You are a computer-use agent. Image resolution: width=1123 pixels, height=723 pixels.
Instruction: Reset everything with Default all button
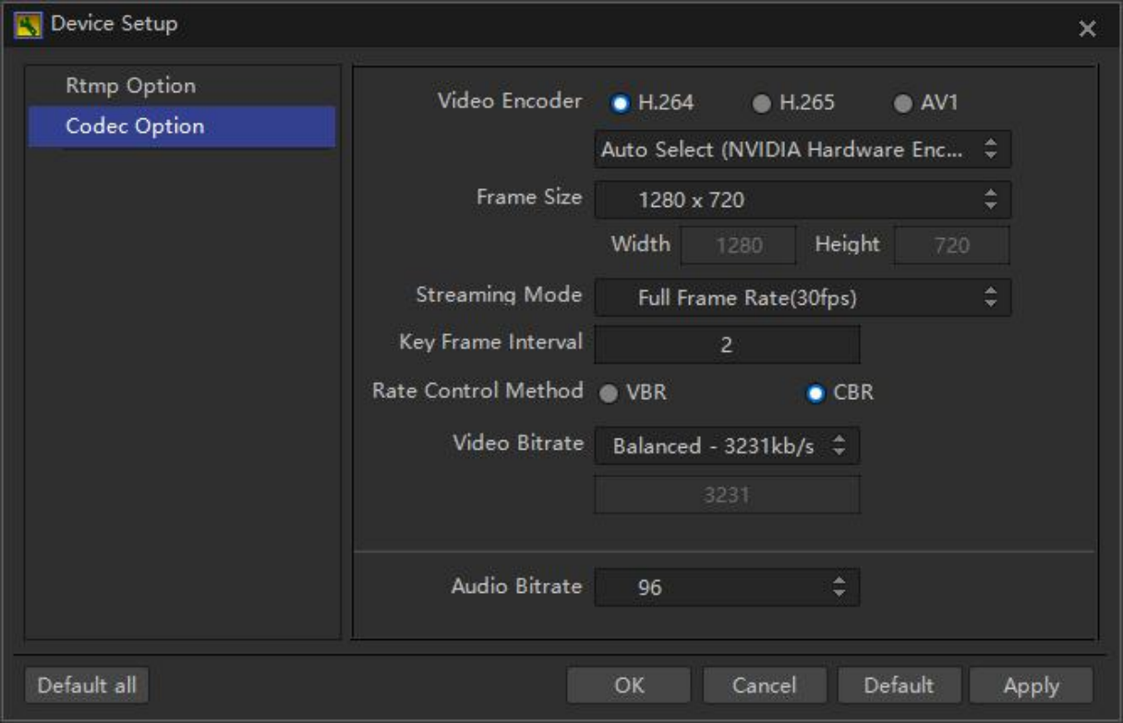coord(87,686)
